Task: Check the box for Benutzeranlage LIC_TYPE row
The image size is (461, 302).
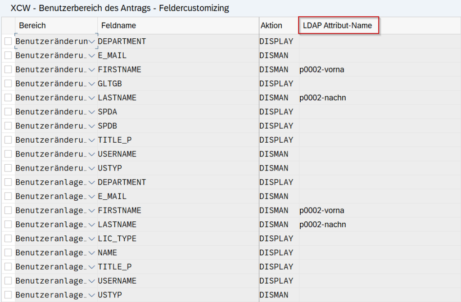Action: tap(8, 239)
